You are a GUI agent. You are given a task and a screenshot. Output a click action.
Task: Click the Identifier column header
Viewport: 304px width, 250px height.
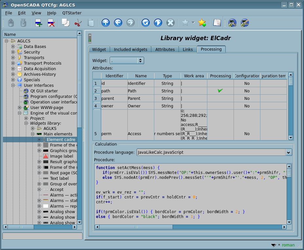114,76
